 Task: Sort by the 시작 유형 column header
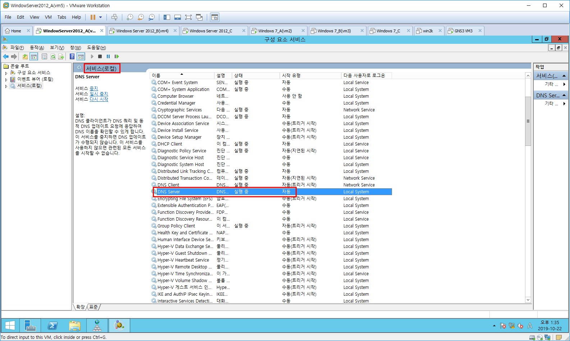tap(310, 75)
